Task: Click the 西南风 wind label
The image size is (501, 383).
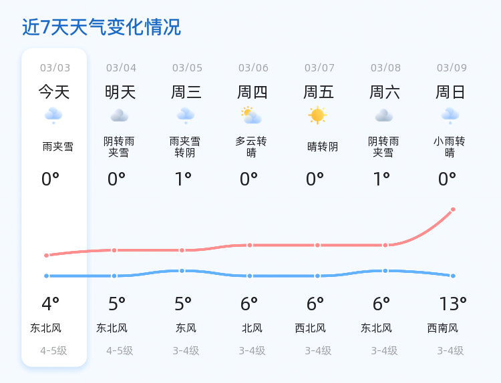Action: click(x=442, y=328)
